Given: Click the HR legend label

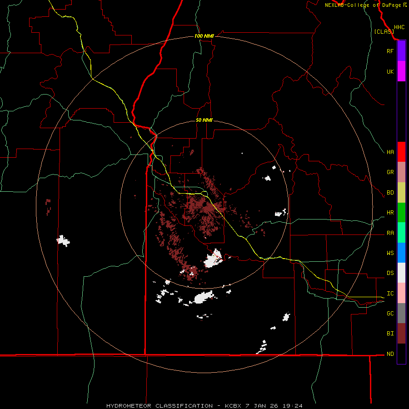Looking at the screenshot, I should [x=390, y=213].
